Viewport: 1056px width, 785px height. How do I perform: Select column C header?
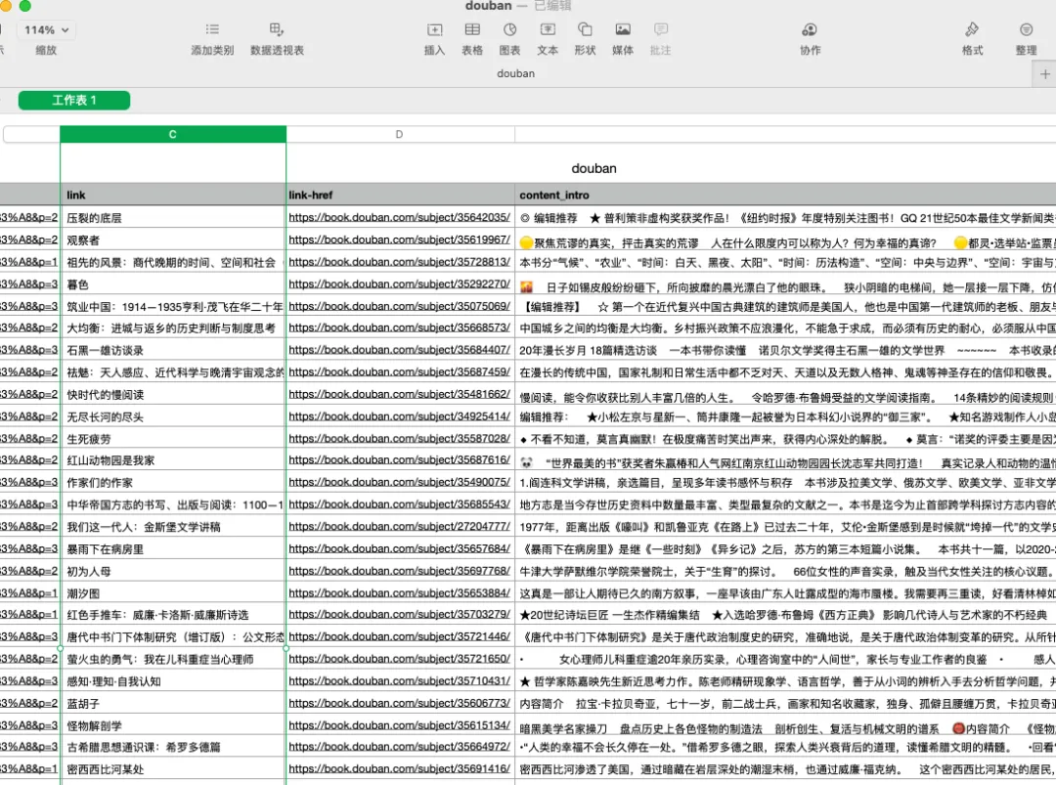pyautogui.click(x=173, y=135)
